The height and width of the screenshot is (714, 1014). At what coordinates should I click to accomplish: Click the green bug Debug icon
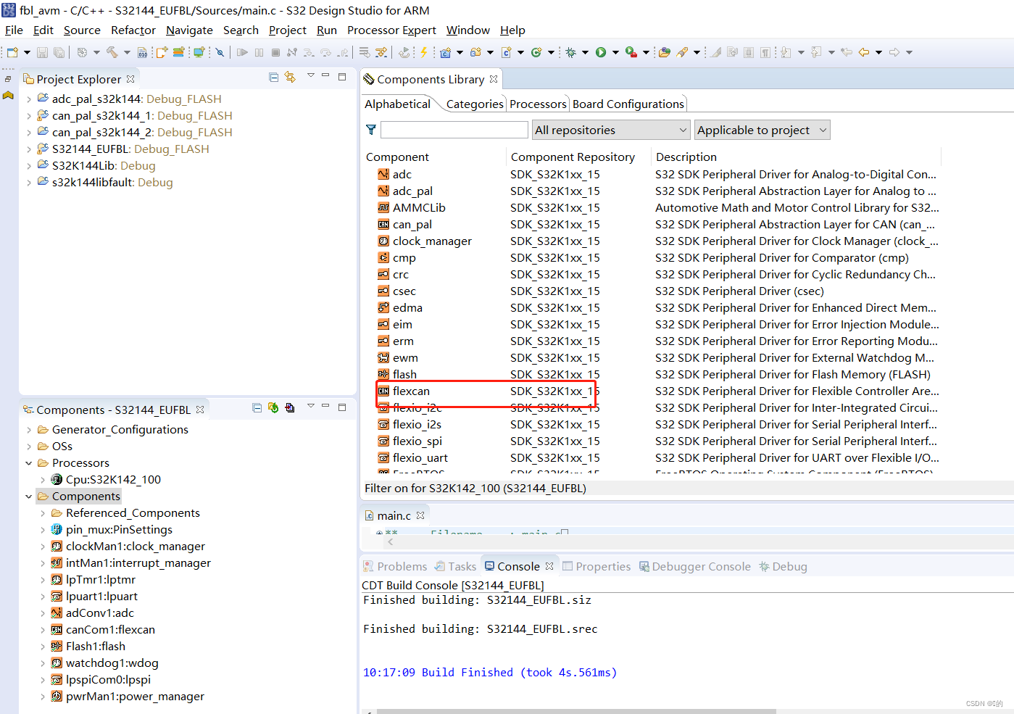pos(571,52)
